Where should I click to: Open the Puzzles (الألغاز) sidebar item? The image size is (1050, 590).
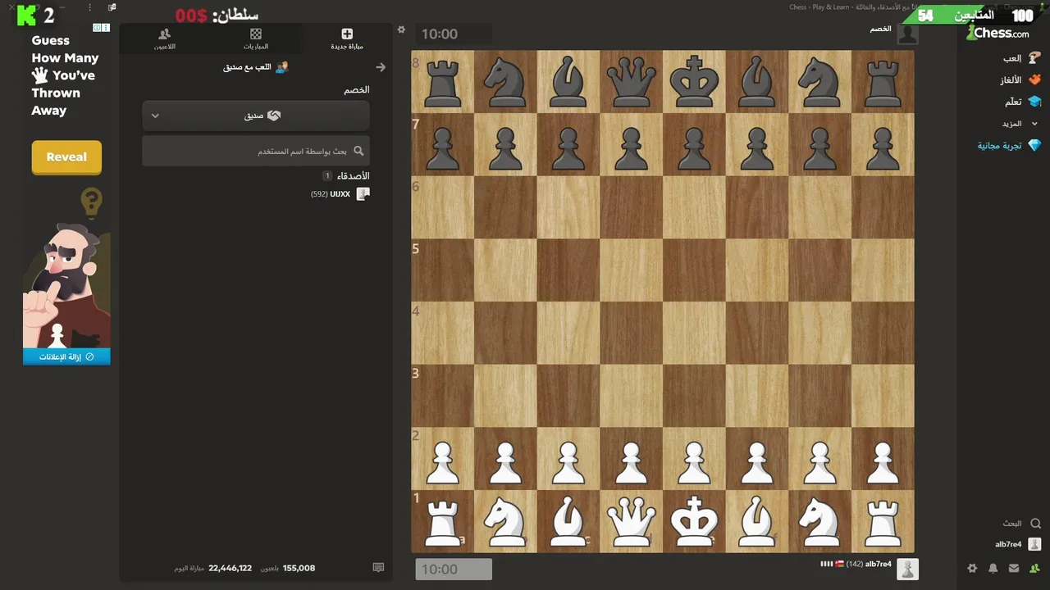point(1020,80)
